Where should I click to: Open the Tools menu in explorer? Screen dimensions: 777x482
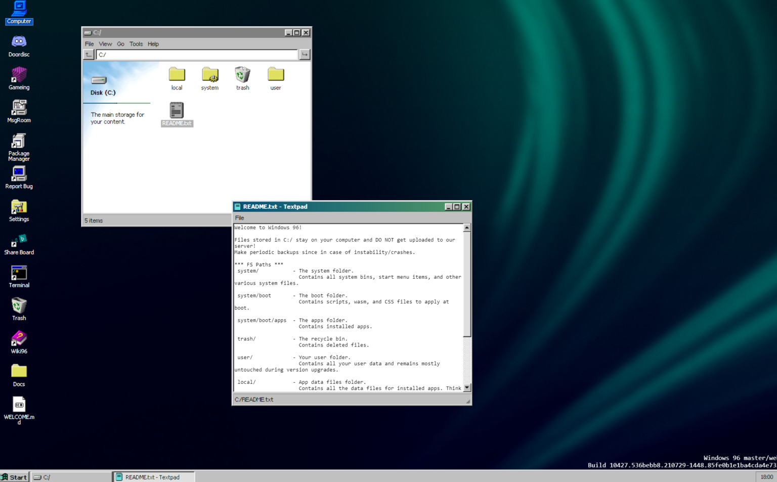coord(136,44)
